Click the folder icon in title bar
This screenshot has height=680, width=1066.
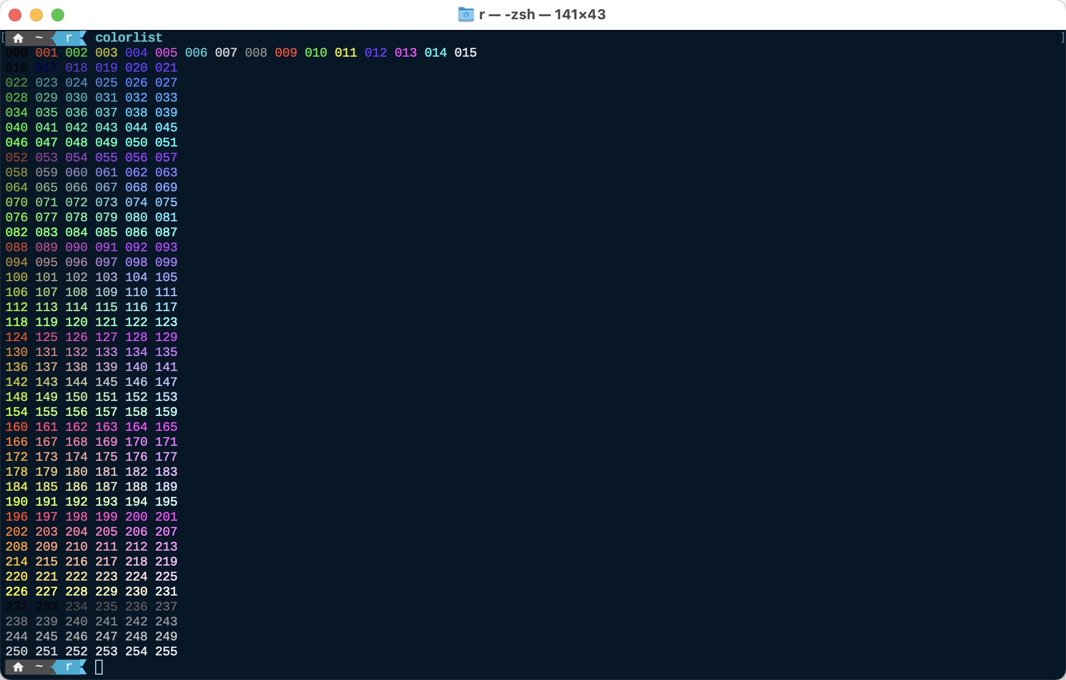coord(466,14)
